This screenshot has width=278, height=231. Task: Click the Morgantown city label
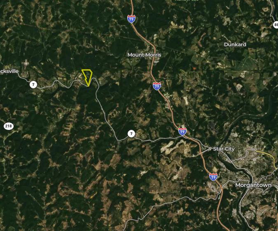(x=253, y=185)
